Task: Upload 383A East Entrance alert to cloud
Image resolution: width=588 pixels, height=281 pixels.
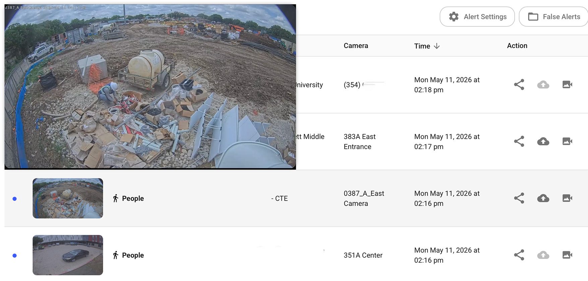Action: pyautogui.click(x=543, y=141)
